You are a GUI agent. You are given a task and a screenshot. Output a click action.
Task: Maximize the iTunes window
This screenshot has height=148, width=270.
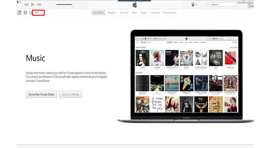(244, 2)
